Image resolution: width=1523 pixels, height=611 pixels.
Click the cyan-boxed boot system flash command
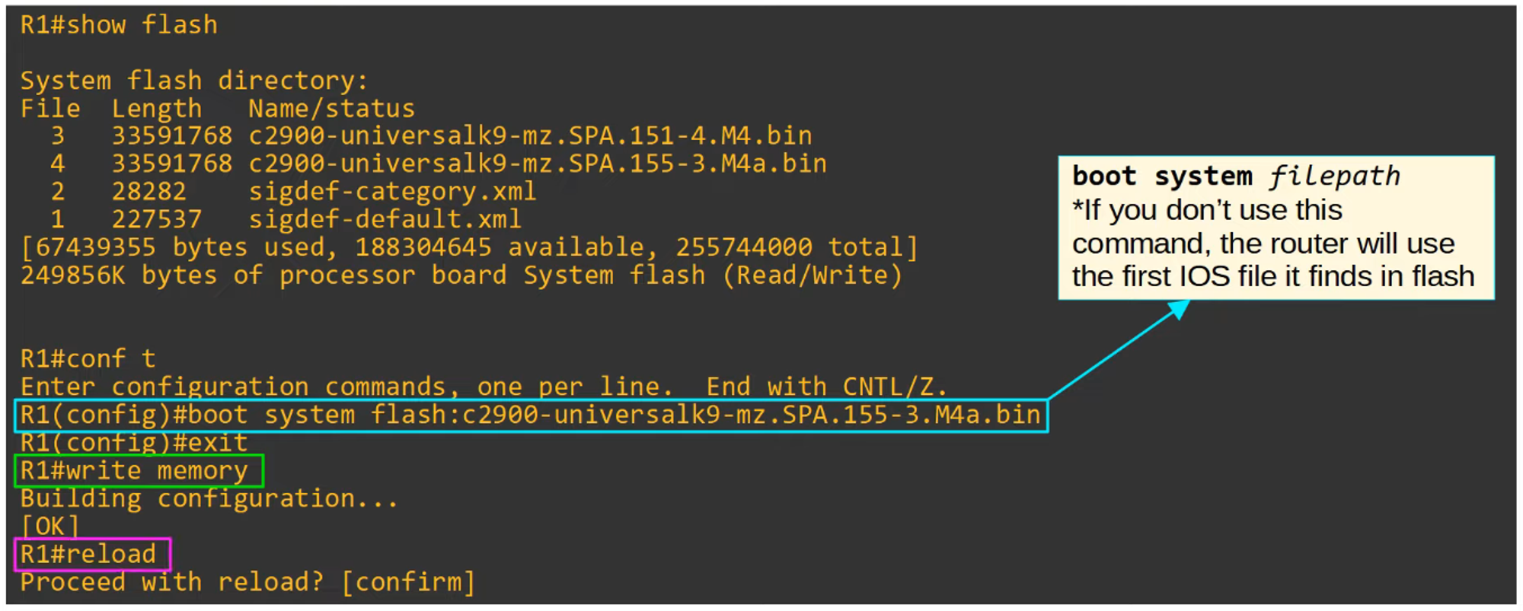[530, 415]
